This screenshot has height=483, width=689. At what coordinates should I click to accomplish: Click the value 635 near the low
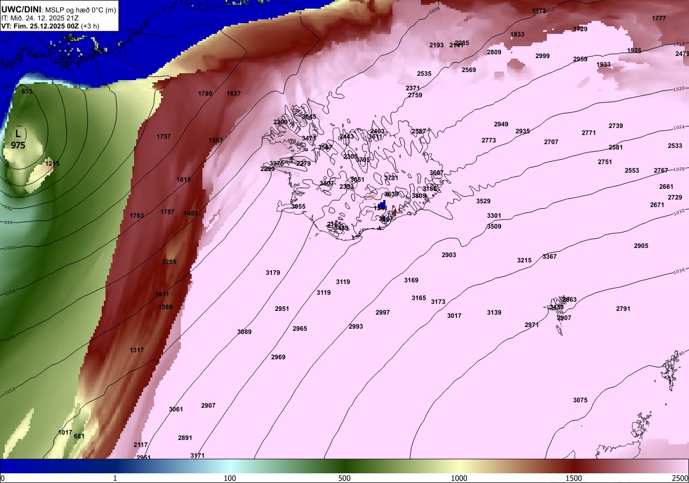tap(27, 91)
